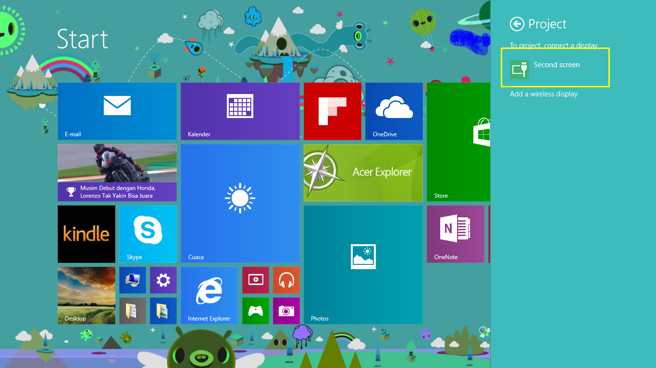Open the E-mail tile

tap(117, 111)
